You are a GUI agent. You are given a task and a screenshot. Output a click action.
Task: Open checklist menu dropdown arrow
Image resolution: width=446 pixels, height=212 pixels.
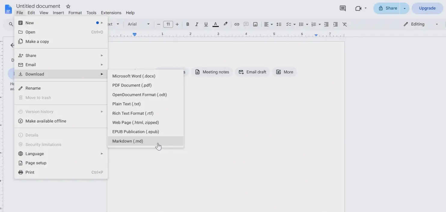tap(295, 24)
